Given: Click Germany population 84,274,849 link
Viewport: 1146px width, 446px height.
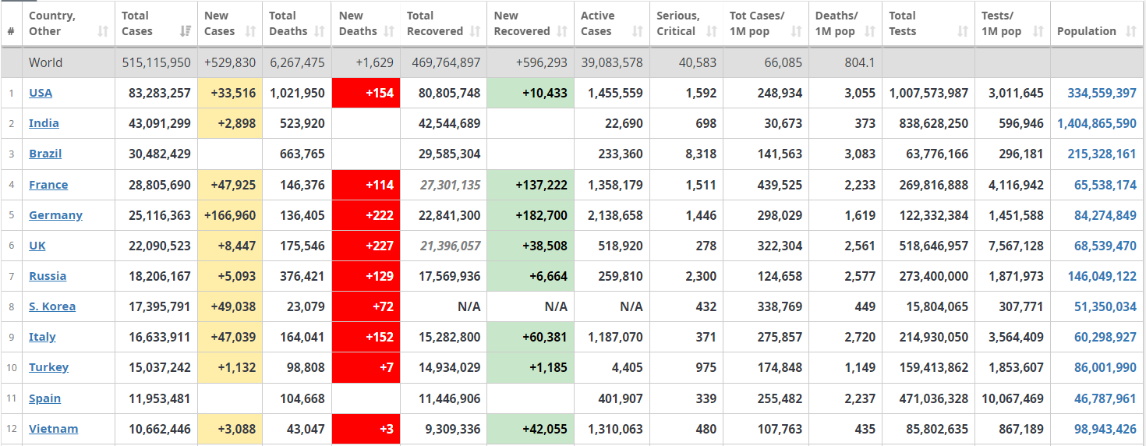Looking at the screenshot, I should (x=1105, y=215).
